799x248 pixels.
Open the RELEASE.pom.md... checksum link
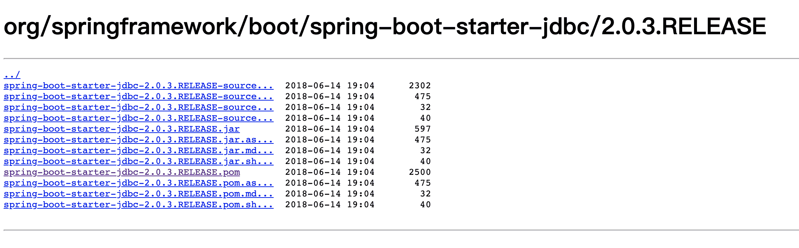click(138, 194)
